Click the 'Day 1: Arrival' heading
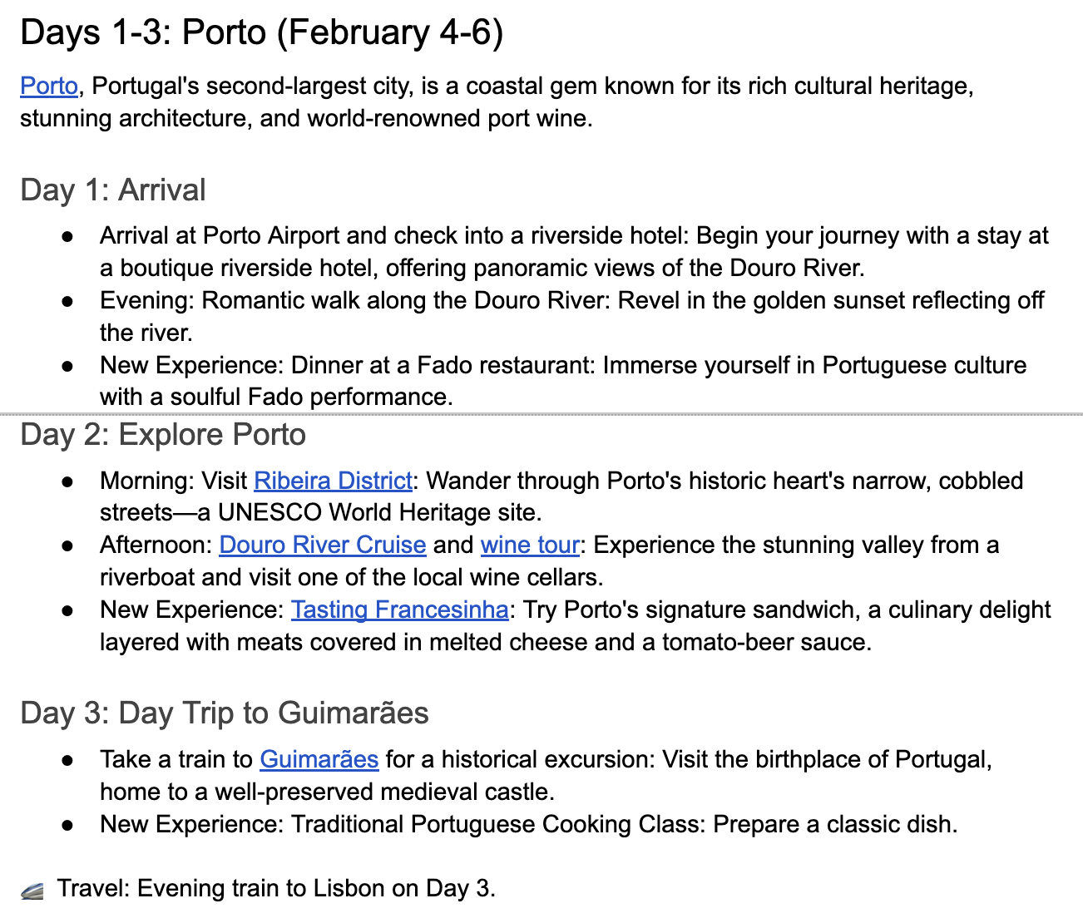Image resolution: width=1083 pixels, height=918 pixels. 113,190
